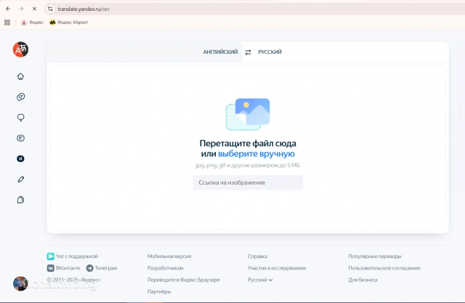Screen dimensions: 465x303
Task: Click the image upload illustration
Action: click(x=248, y=114)
